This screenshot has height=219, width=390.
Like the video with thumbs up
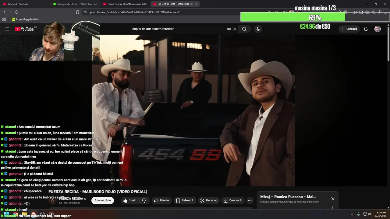[130, 200]
